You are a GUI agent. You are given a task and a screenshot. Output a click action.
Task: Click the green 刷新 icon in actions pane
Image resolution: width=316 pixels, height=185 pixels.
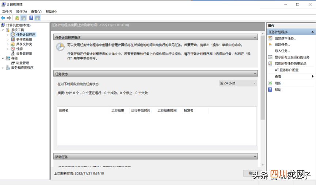(270, 83)
